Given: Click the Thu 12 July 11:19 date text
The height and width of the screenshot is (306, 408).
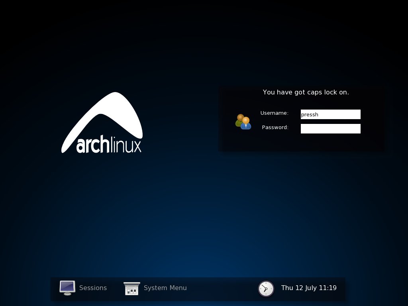Looking at the screenshot, I should (x=309, y=288).
